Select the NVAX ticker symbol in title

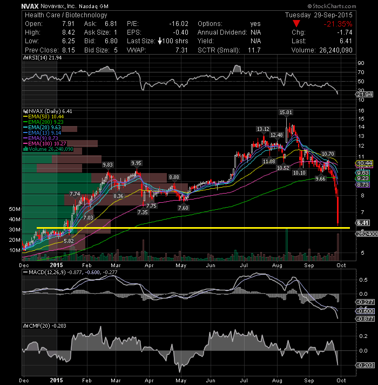pos(30,6)
